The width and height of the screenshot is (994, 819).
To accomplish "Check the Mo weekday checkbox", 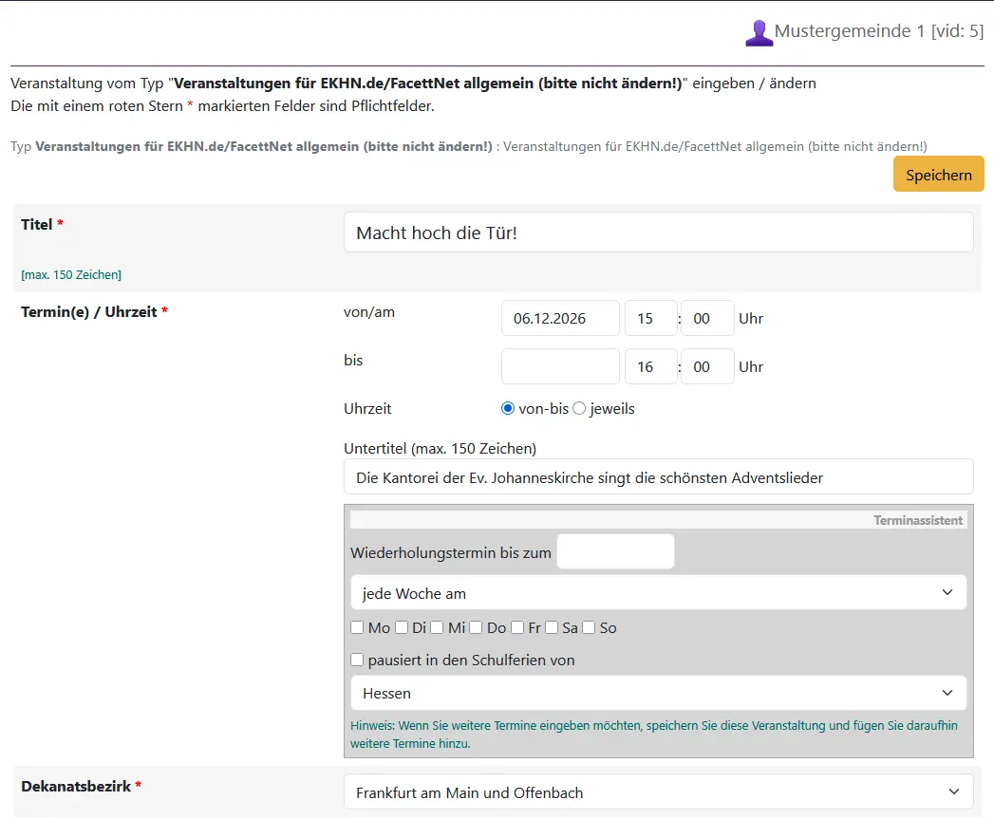I will (357, 627).
